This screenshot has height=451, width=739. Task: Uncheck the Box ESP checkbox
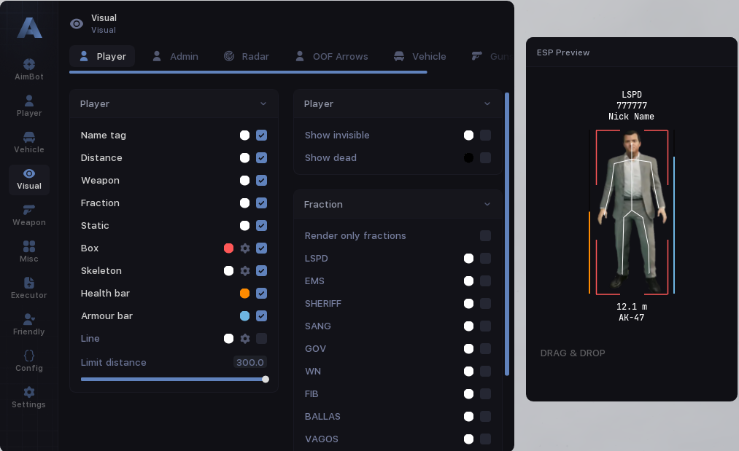pos(262,248)
